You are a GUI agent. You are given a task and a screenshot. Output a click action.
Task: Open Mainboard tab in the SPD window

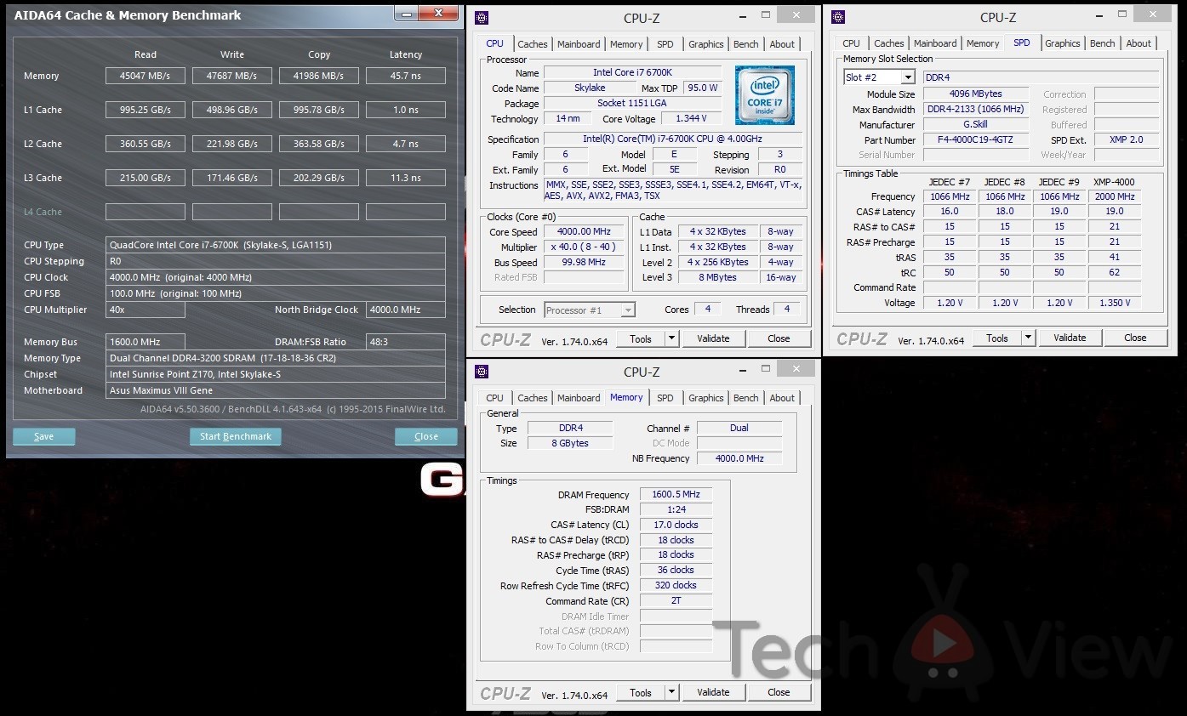click(935, 43)
